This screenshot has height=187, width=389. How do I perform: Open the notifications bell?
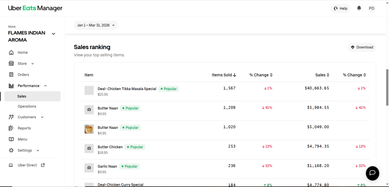click(x=359, y=8)
